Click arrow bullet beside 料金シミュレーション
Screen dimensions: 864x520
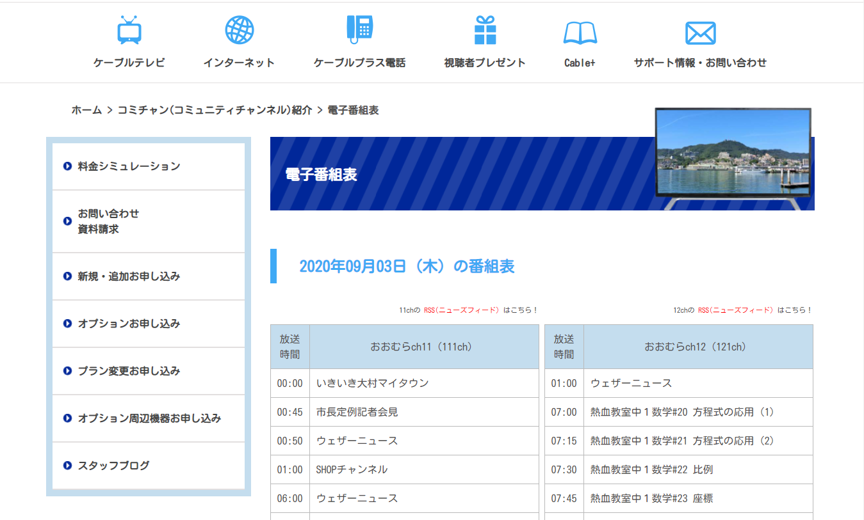coord(67,166)
